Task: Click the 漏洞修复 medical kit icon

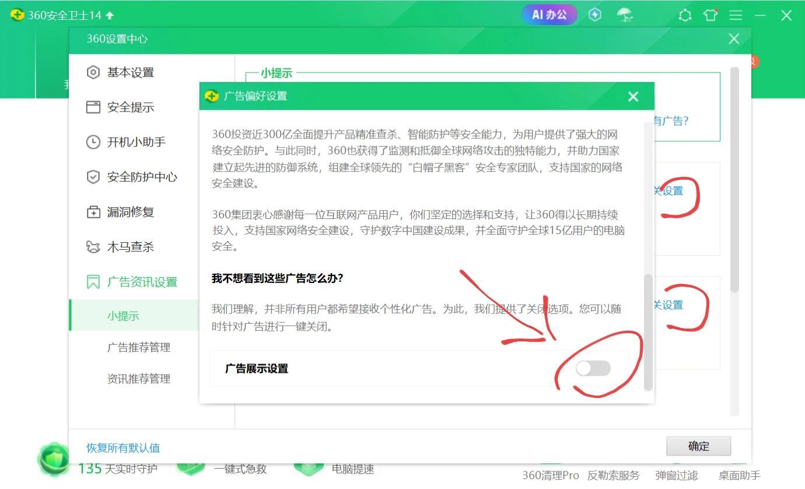Action: point(93,212)
